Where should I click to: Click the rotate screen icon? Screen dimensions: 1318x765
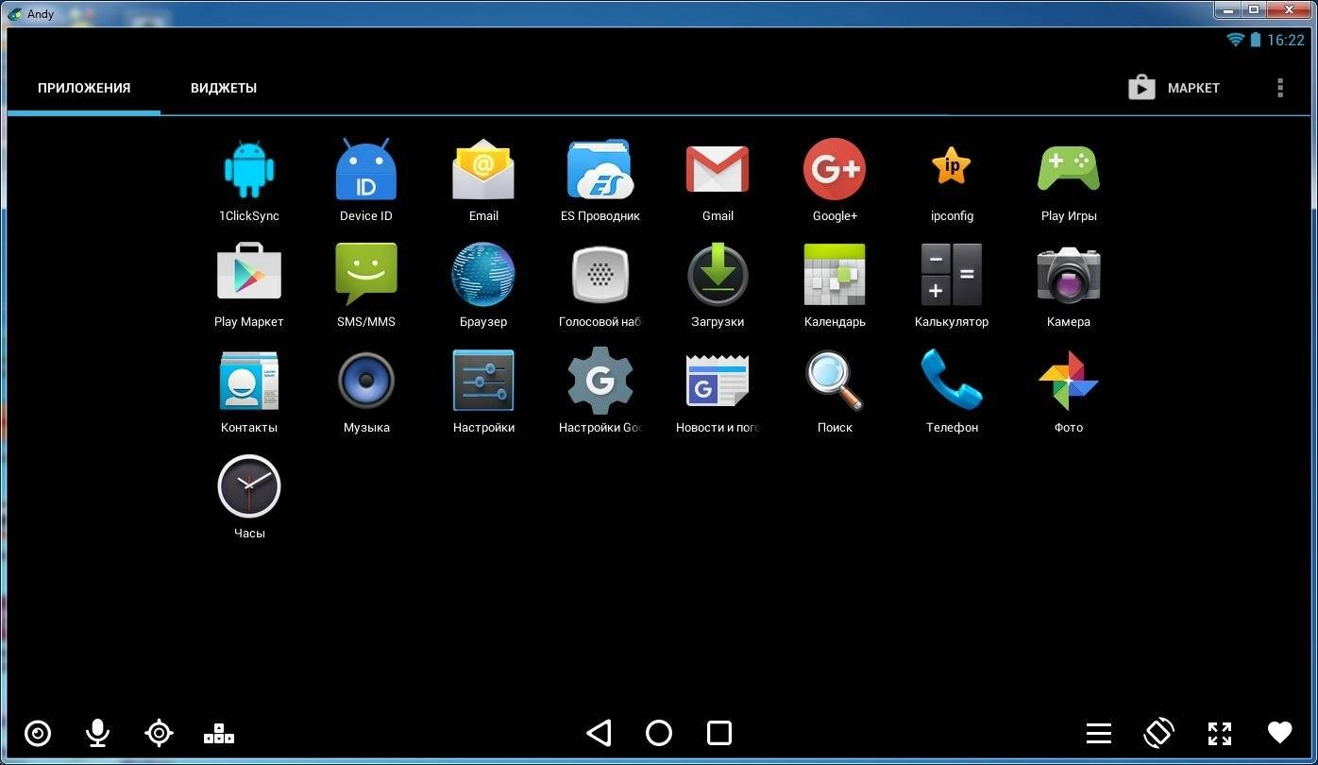pyautogui.click(x=1159, y=733)
